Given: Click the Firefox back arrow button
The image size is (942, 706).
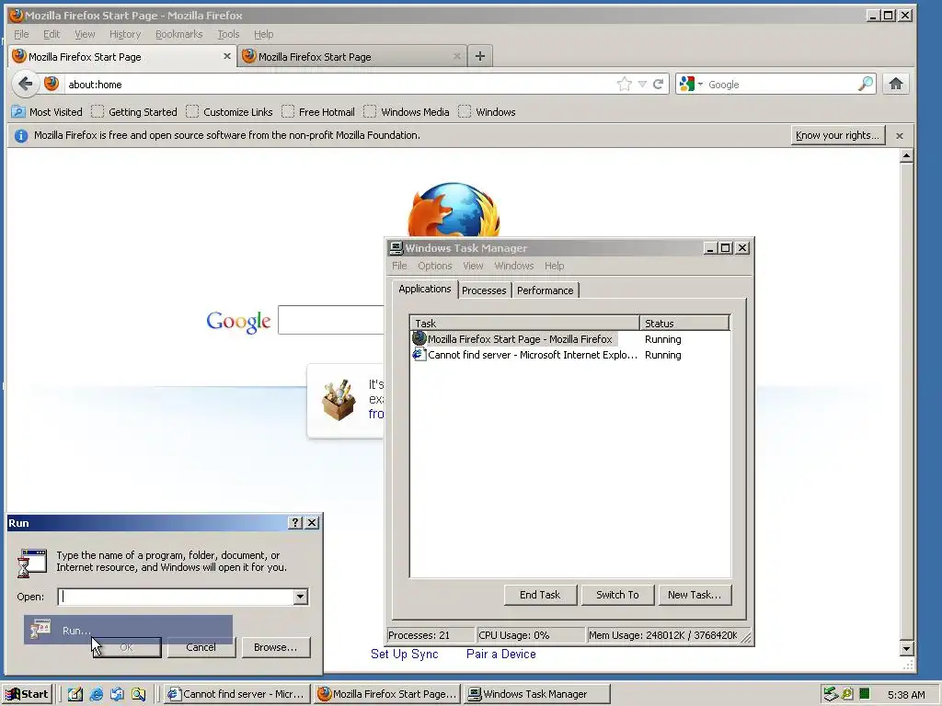Looking at the screenshot, I should tap(25, 84).
